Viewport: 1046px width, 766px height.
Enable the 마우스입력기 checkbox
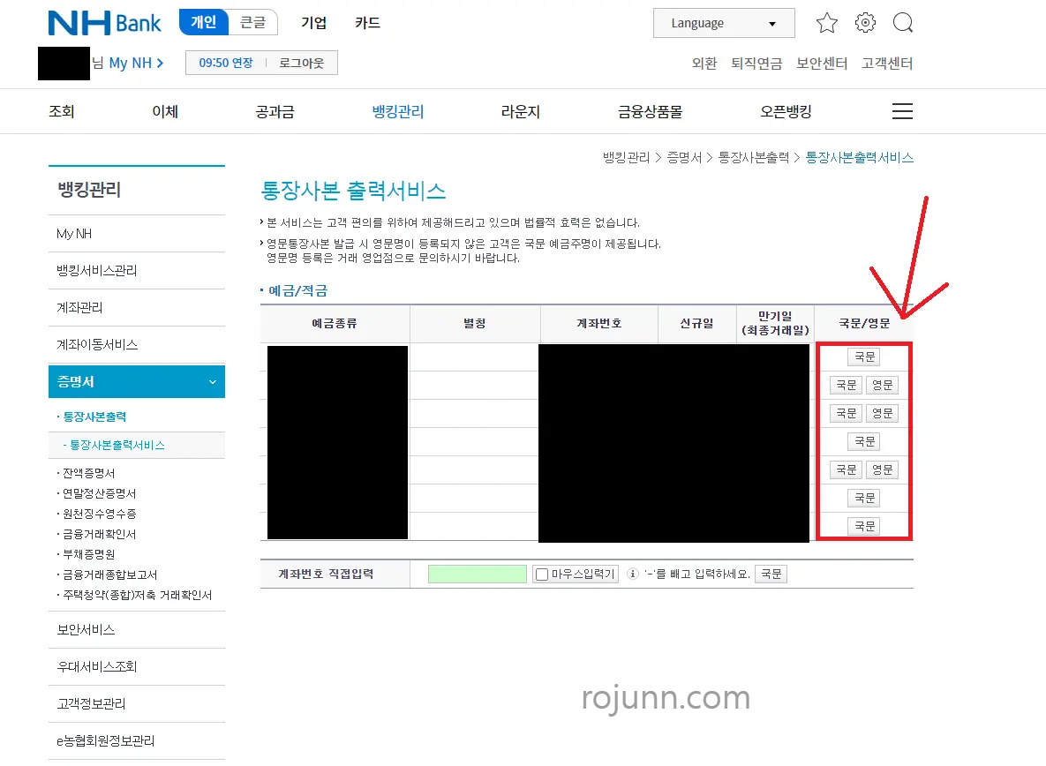pos(542,573)
